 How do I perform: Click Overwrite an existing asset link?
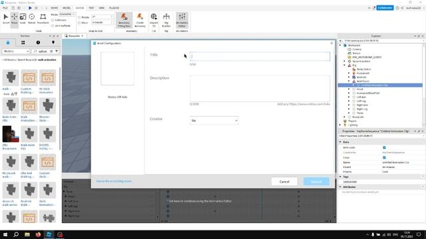tap(114, 181)
